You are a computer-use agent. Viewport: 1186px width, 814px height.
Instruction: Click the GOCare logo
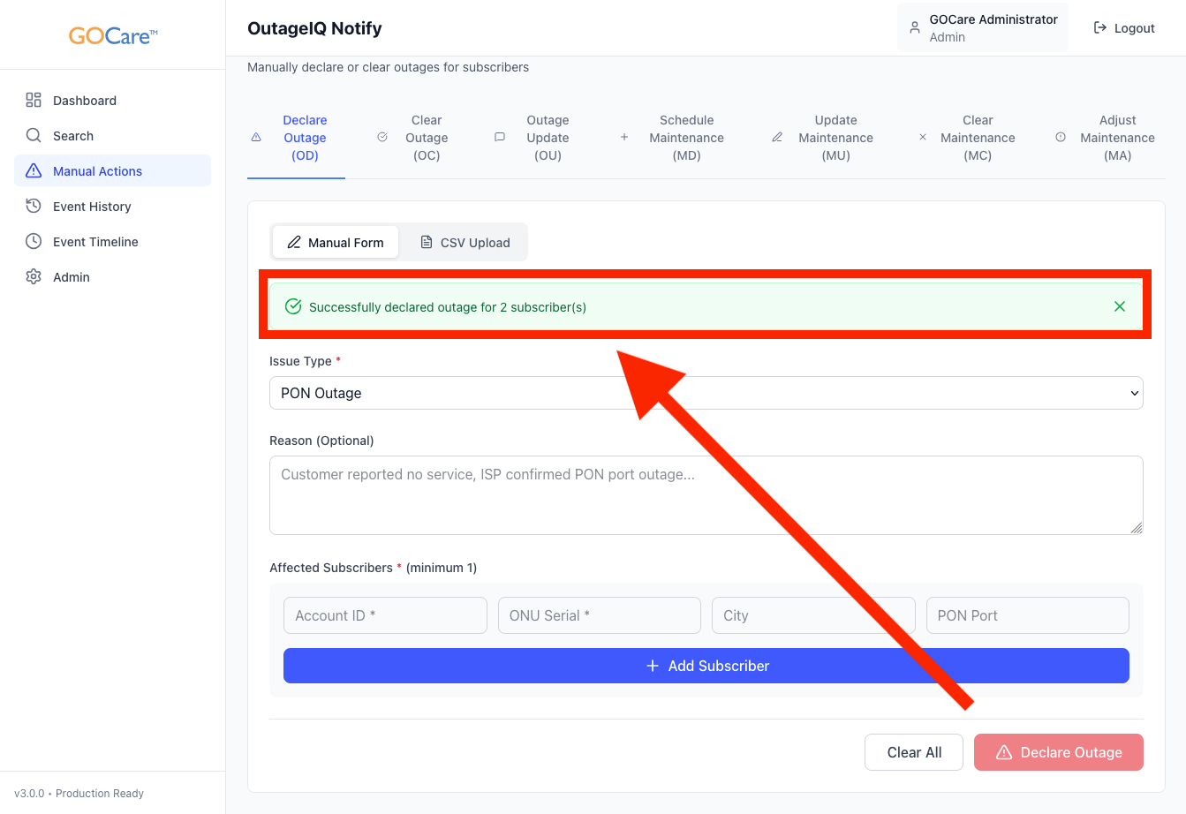pyautogui.click(x=113, y=36)
